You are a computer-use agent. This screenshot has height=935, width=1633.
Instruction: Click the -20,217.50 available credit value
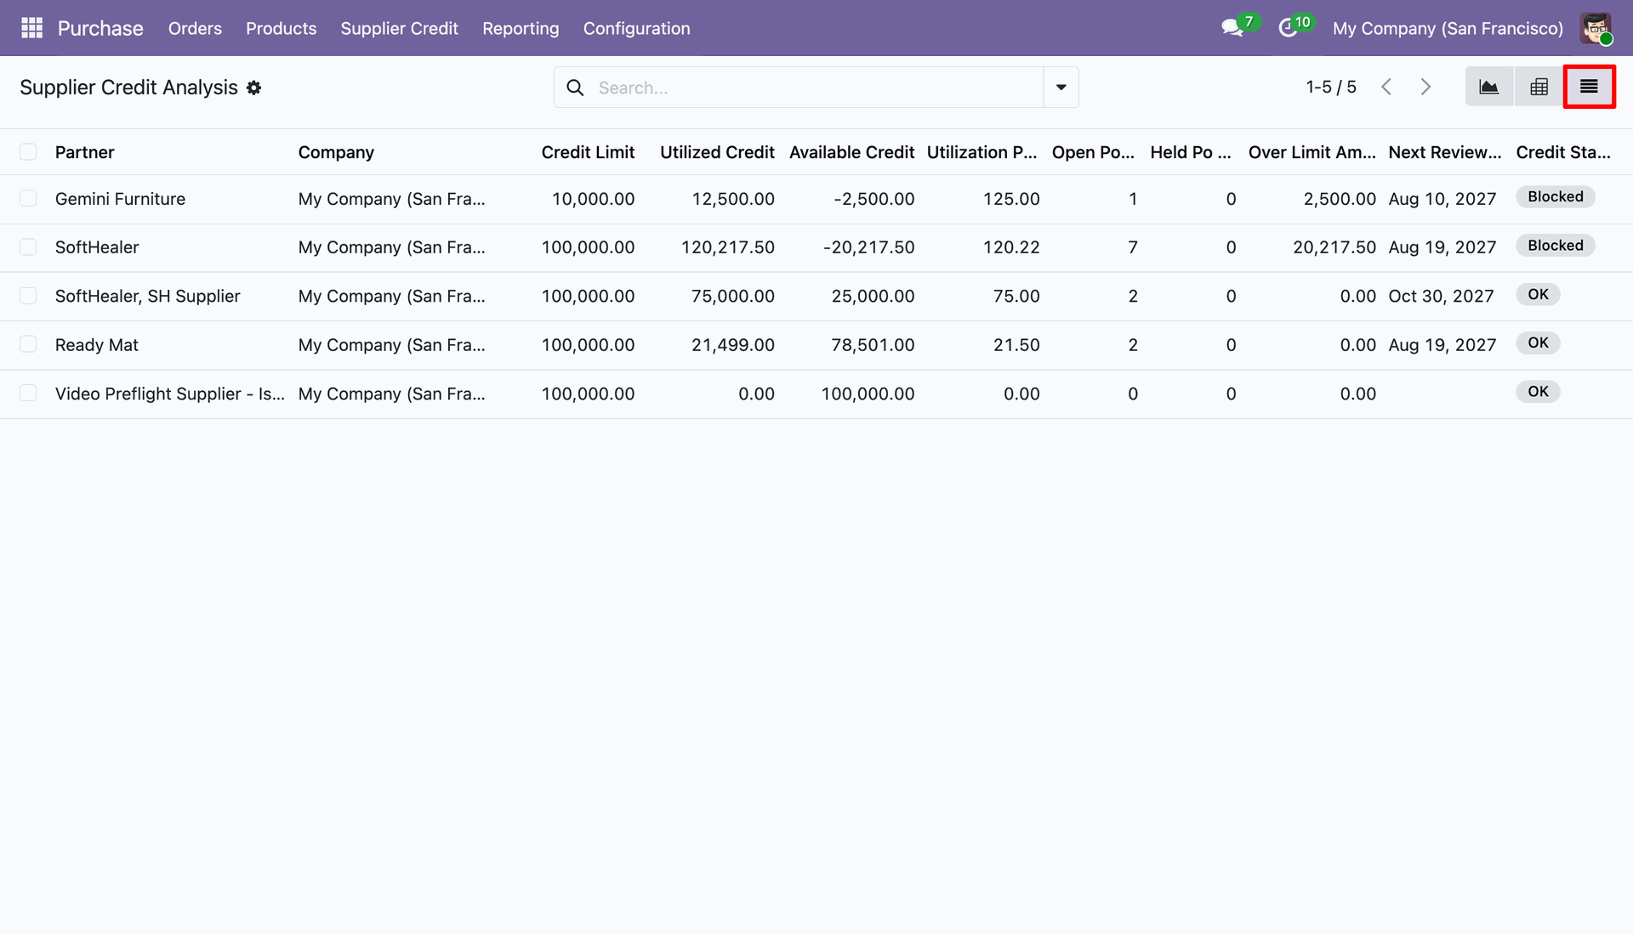coord(868,247)
